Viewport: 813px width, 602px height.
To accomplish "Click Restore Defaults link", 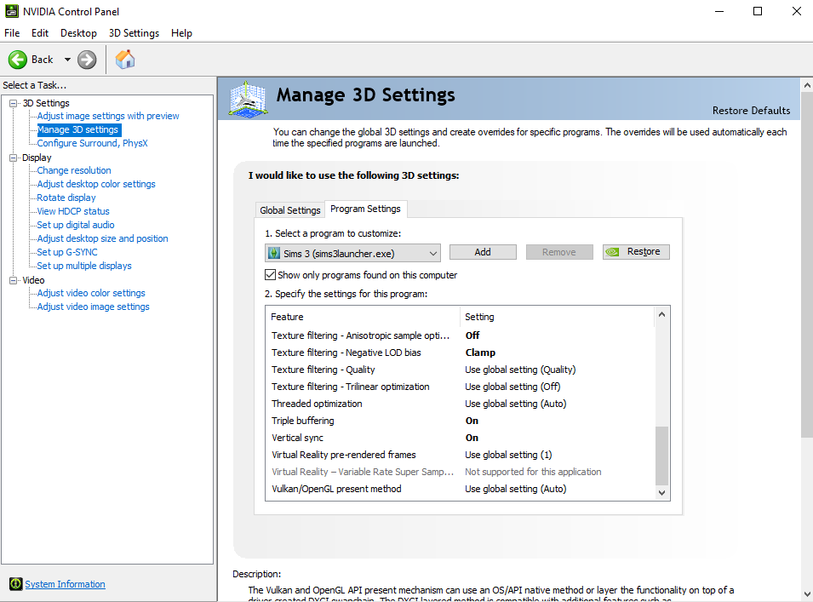I will pos(751,111).
